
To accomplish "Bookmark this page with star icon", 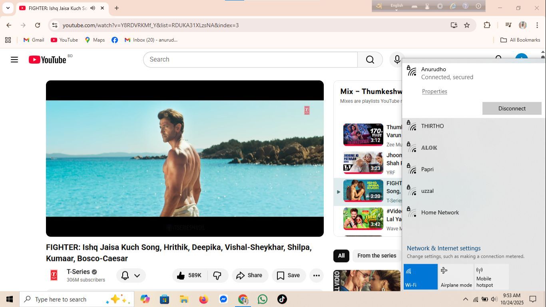I will [466, 25].
